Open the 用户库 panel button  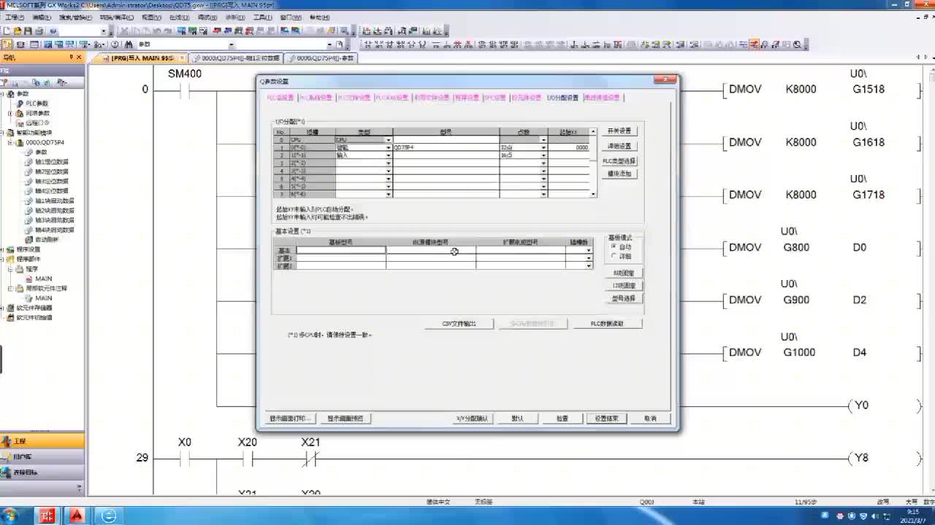(42, 456)
